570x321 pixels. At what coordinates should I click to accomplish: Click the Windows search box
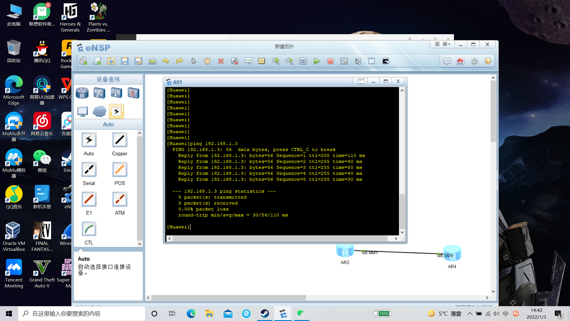click(82, 314)
